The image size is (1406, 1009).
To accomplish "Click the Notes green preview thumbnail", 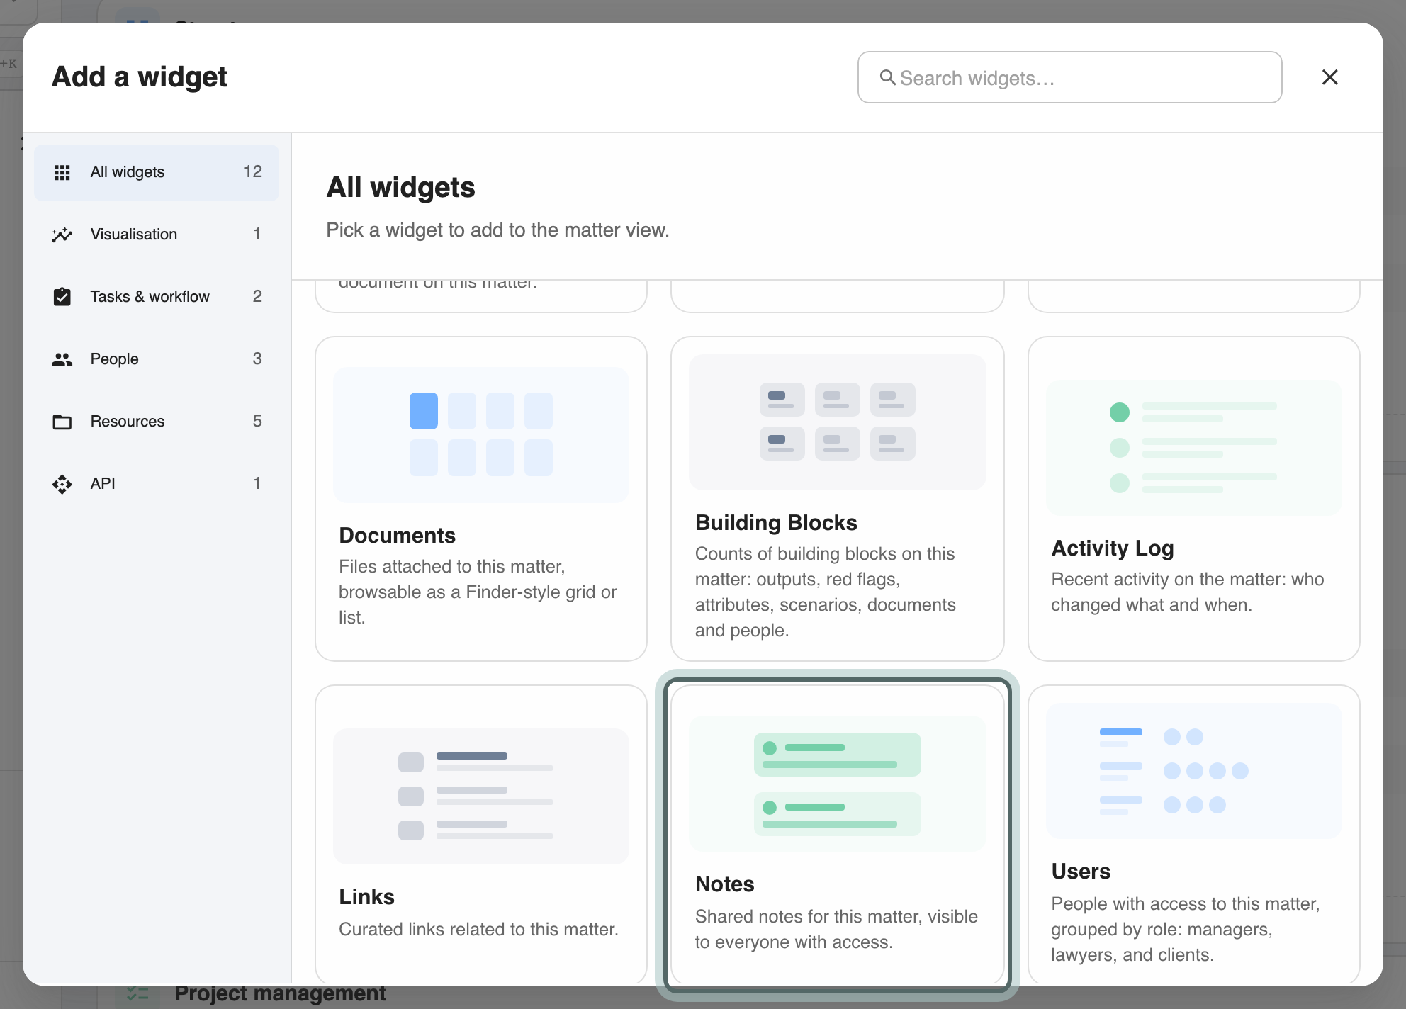I will (x=838, y=783).
